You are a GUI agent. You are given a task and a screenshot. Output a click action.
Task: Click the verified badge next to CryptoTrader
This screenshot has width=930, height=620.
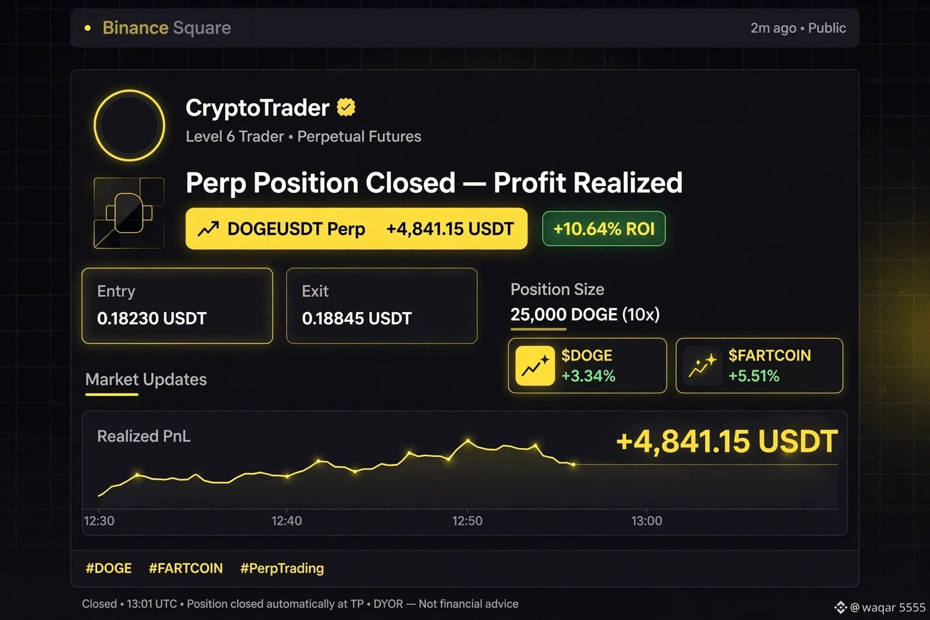346,107
